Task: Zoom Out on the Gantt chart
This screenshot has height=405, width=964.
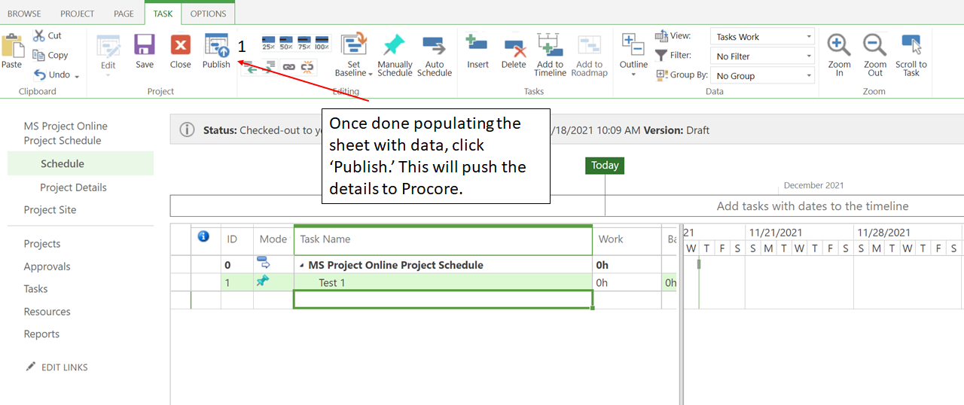Action: [875, 55]
